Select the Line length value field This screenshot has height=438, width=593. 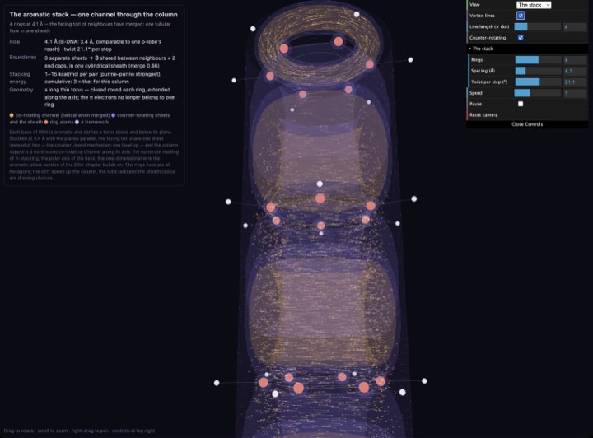coord(575,26)
